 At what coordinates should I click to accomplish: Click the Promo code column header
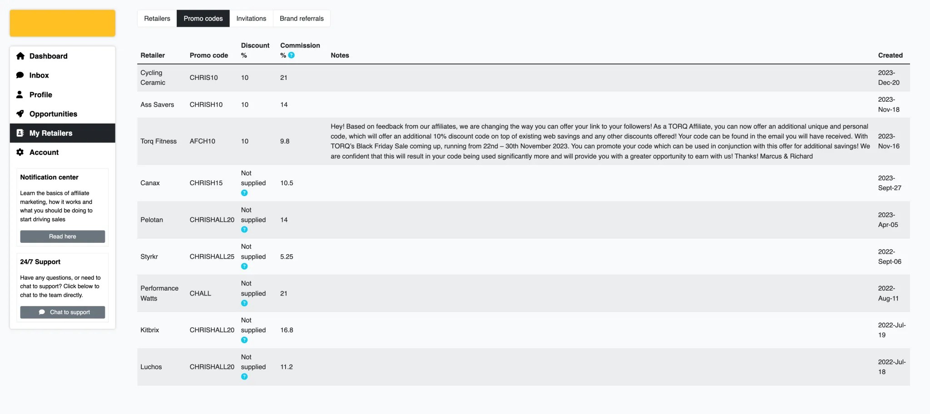coord(209,55)
